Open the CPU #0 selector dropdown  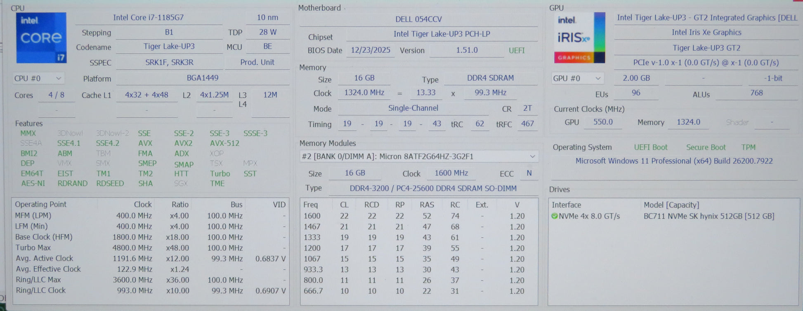tap(38, 78)
